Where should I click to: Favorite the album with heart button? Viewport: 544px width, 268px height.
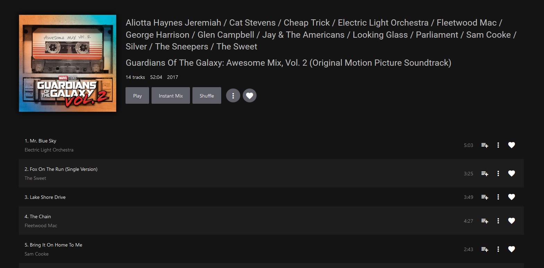[x=250, y=96]
